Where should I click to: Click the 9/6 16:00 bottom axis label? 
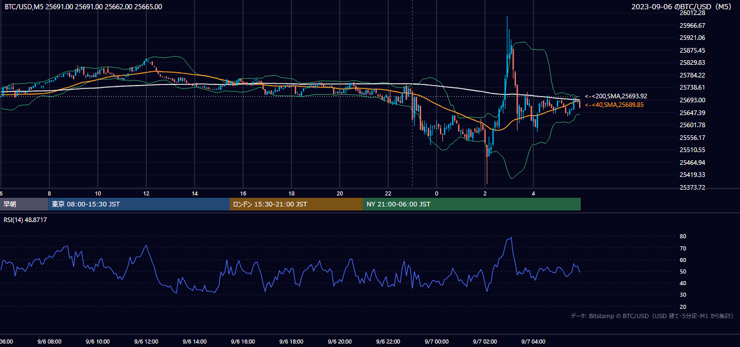243,342
